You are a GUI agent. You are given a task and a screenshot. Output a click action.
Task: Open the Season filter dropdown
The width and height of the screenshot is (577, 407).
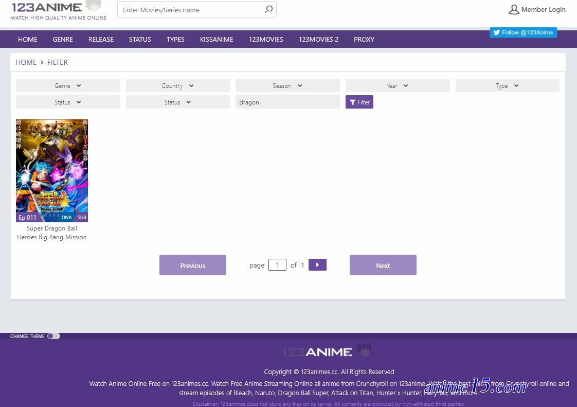point(287,85)
